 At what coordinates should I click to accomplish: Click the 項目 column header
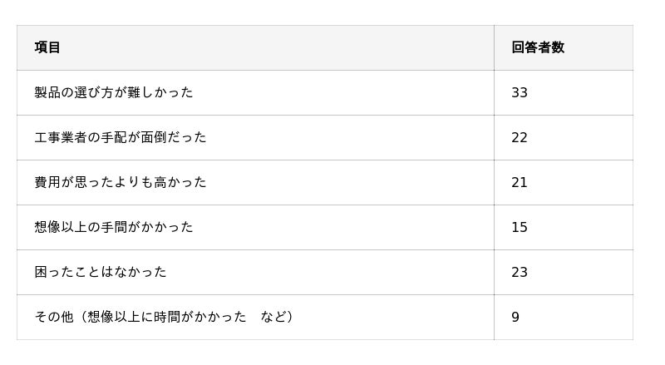(47, 47)
